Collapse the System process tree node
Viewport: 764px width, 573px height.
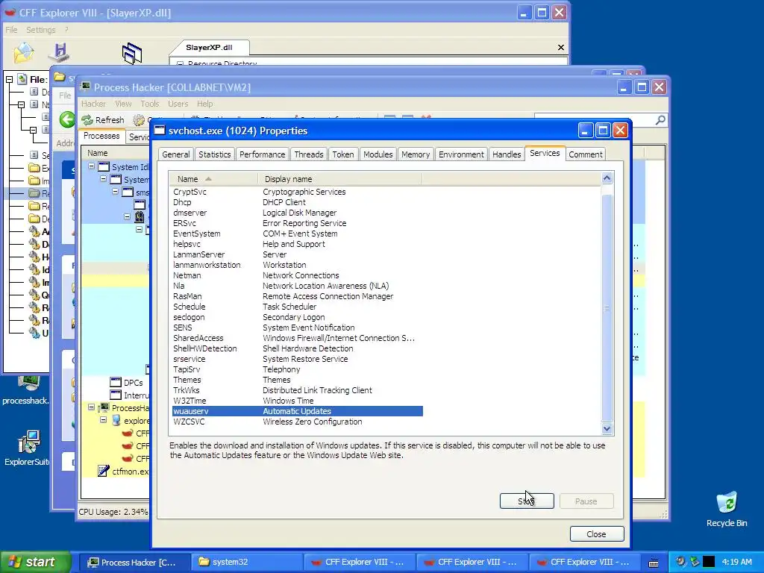pyautogui.click(x=103, y=179)
